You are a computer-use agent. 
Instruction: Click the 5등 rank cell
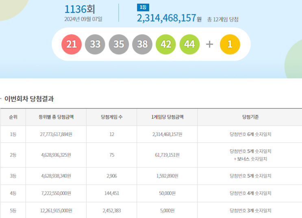(x=13, y=211)
